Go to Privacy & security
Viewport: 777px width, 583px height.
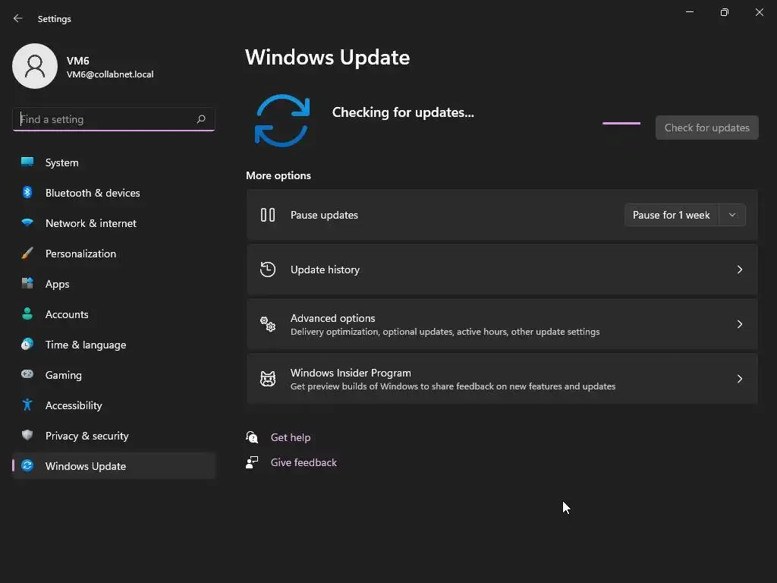point(114,436)
